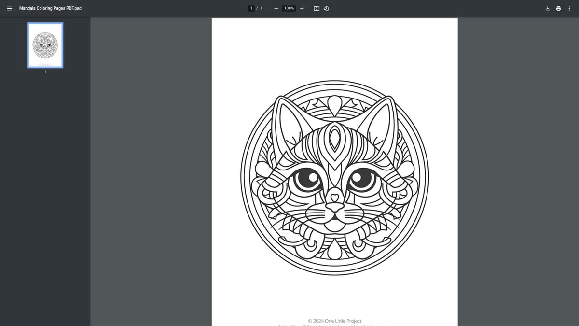Expand the zoom options via percentage control
Viewport: 579px width, 326px height.
pyautogui.click(x=288, y=8)
